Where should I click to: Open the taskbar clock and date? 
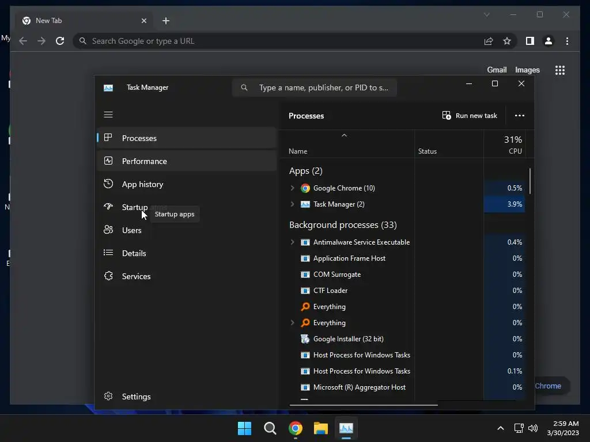pos(562,428)
